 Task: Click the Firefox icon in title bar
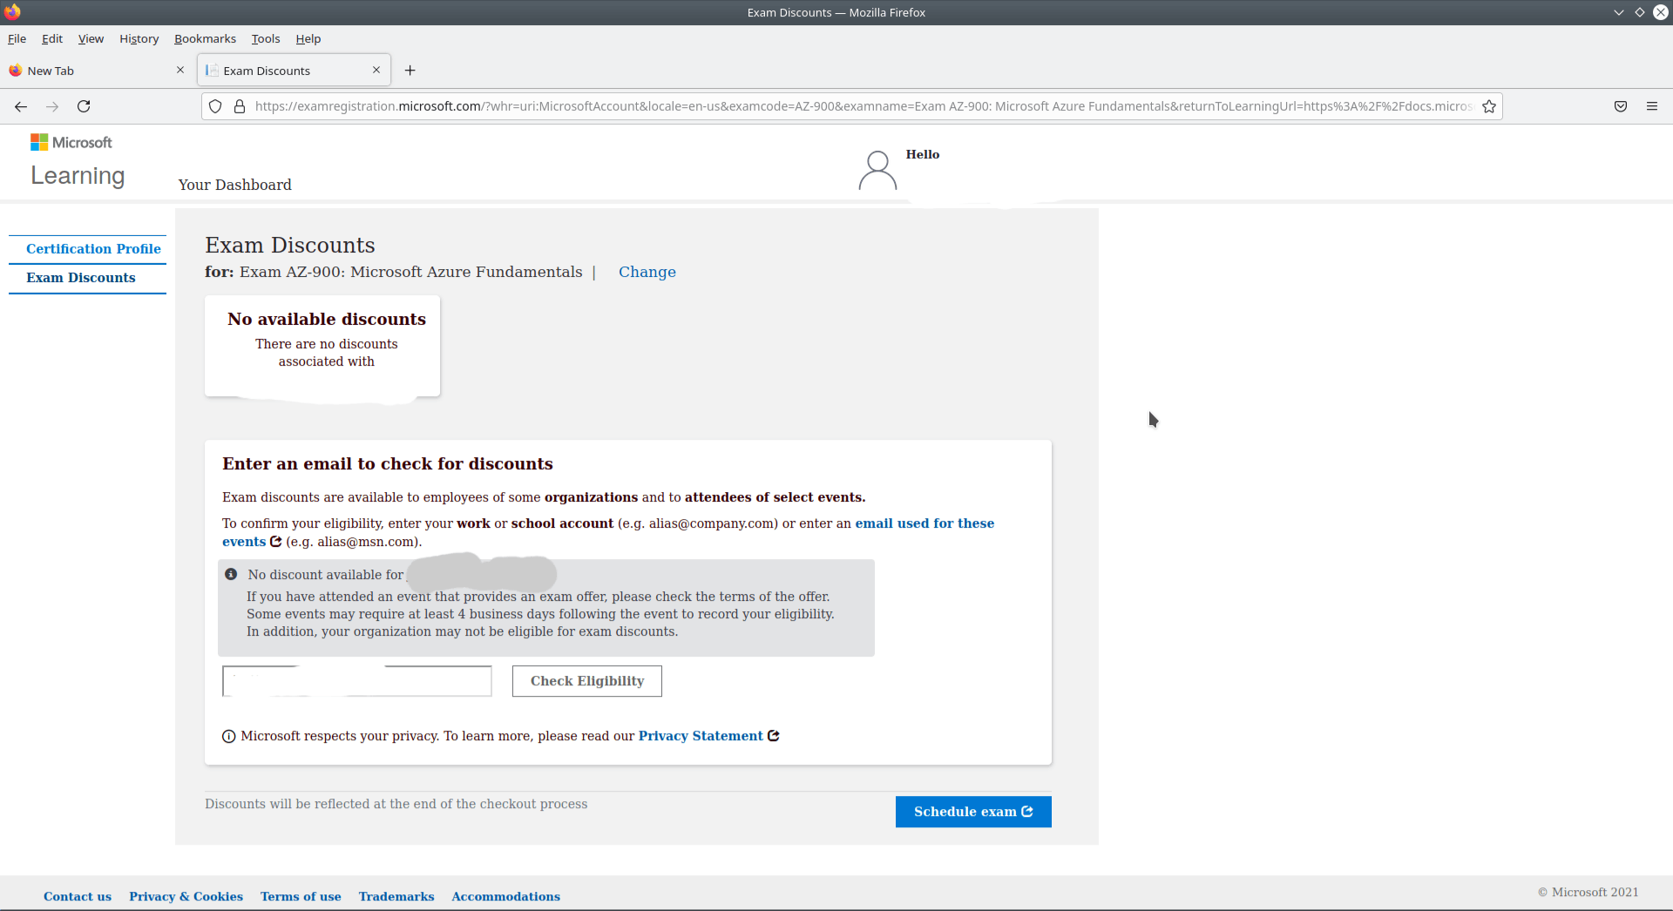(x=12, y=12)
